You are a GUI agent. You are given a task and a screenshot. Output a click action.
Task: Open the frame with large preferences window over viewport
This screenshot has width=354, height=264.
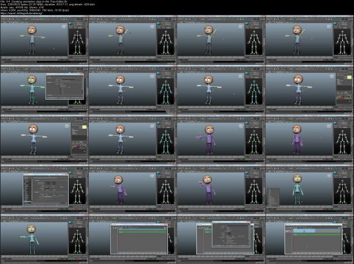pos(44,189)
